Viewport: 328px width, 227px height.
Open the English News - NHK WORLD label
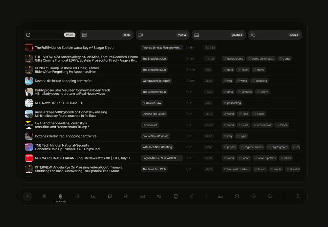click(162, 158)
